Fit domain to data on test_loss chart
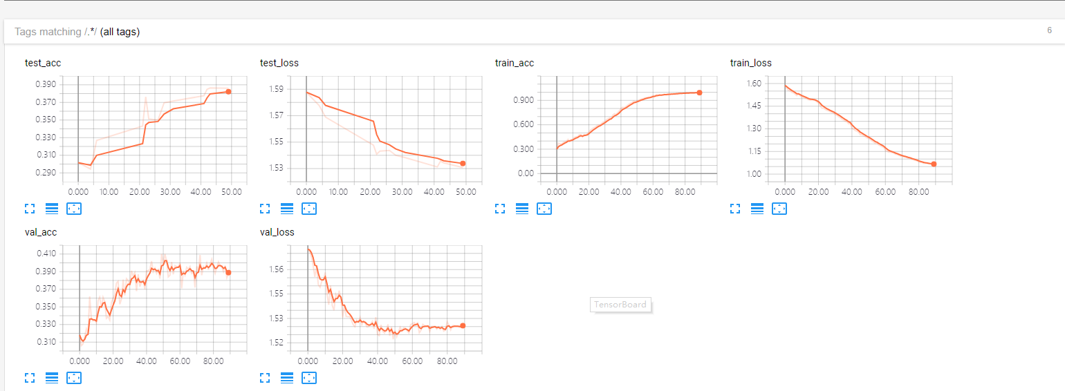This screenshot has width=1065, height=391. point(309,208)
